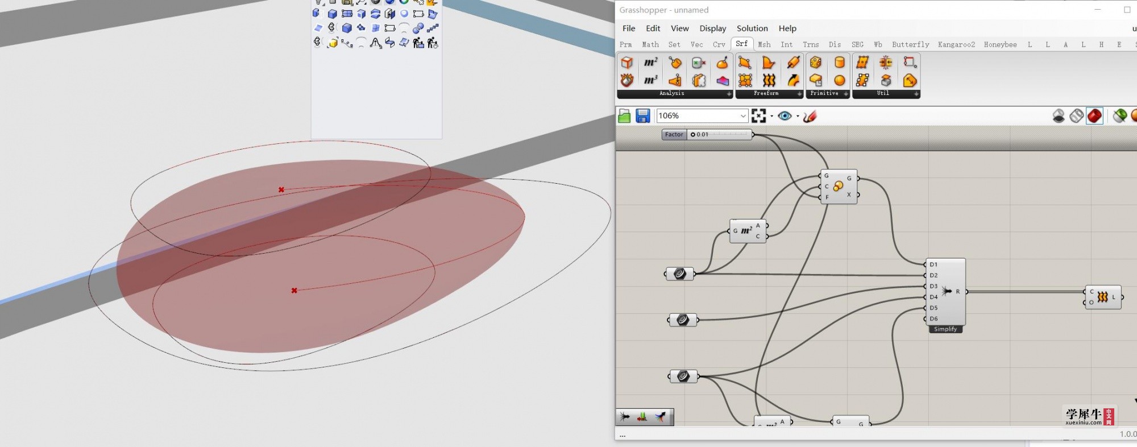The height and width of the screenshot is (447, 1137).
Task: Click the Plane Surface icon in Primitive panel
Action: 816,80
